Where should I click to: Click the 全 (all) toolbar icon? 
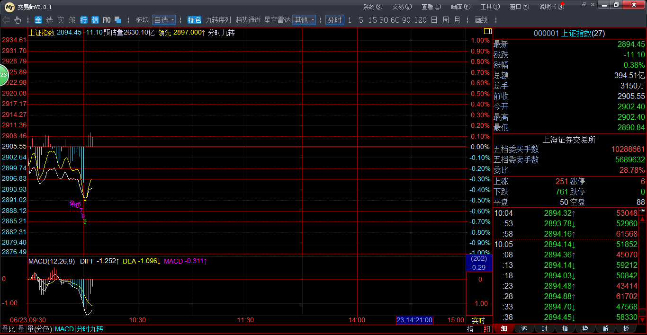(x=38, y=20)
